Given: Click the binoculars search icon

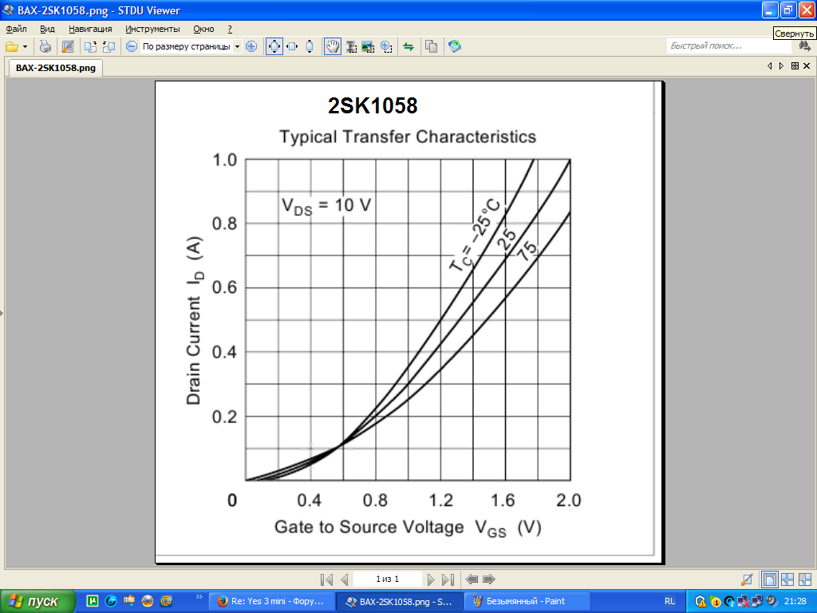Looking at the screenshot, I should [x=804, y=46].
